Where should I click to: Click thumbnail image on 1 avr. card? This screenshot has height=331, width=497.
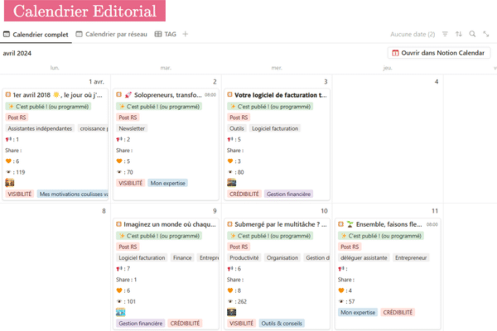tap(10, 183)
